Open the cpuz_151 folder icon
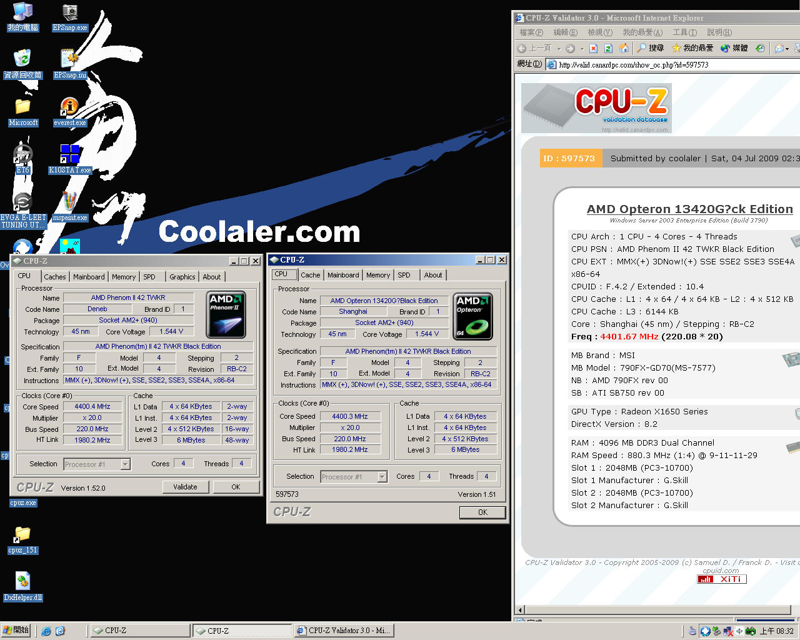This screenshot has width=800, height=640. point(23,541)
